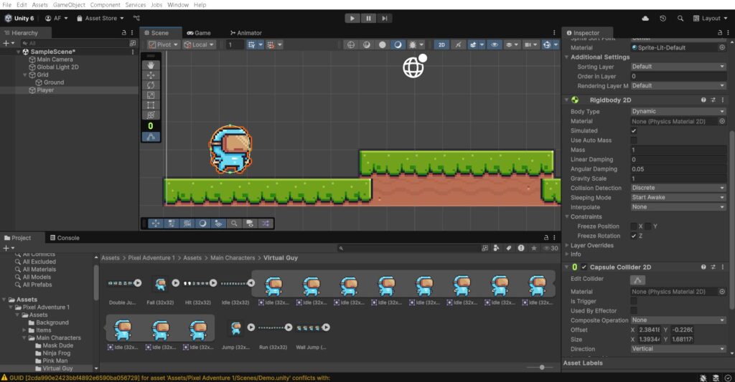Enable the Is Trigger checkbox

pyautogui.click(x=634, y=301)
